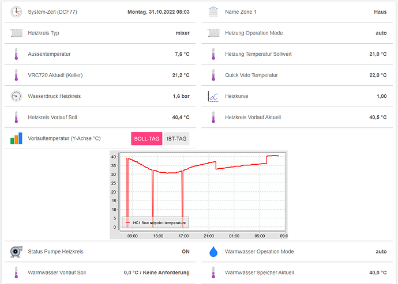
Task: Open Heizung Operation Mode auto selection
Action: (x=381, y=33)
